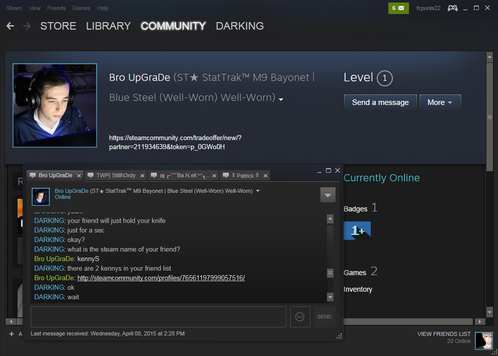Click the Send a message button

380,102
